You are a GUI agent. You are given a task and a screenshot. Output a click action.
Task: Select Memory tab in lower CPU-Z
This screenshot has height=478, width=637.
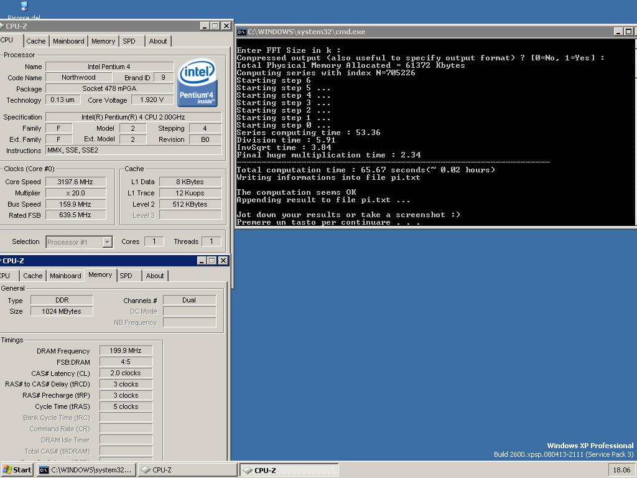coord(100,274)
